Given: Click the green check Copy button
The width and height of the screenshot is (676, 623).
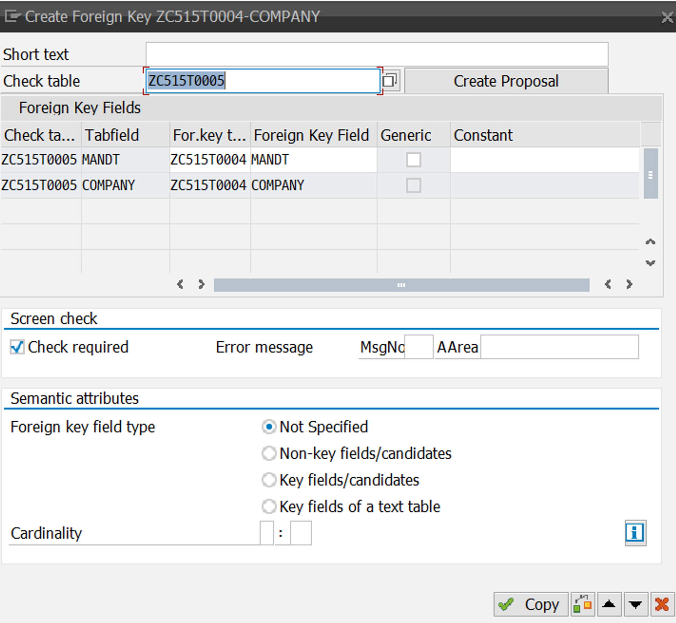Looking at the screenshot, I should point(530,604).
